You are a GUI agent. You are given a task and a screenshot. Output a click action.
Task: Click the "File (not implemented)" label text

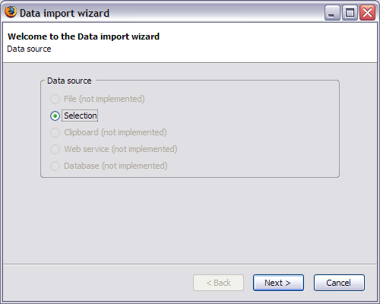pos(104,99)
